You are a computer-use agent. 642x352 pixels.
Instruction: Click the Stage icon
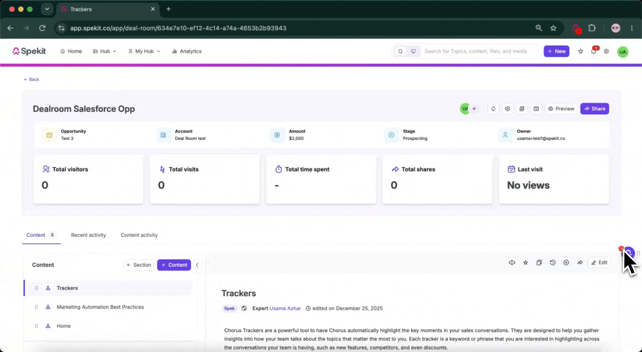click(x=391, y=135)
